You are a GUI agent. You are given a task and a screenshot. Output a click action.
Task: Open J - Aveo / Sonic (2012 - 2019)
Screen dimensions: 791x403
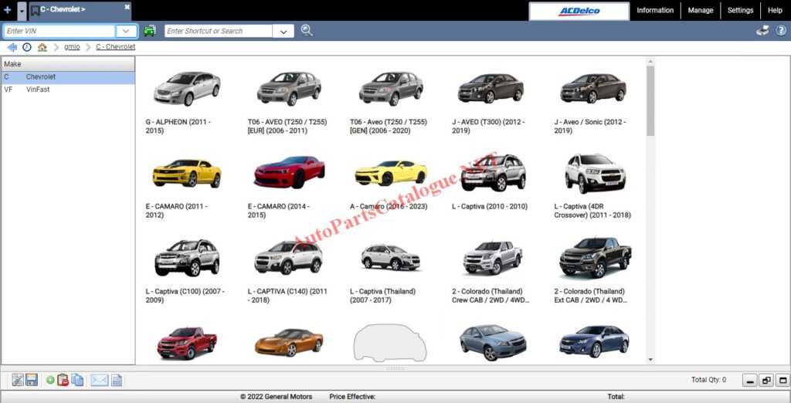[x=593, y=89]
